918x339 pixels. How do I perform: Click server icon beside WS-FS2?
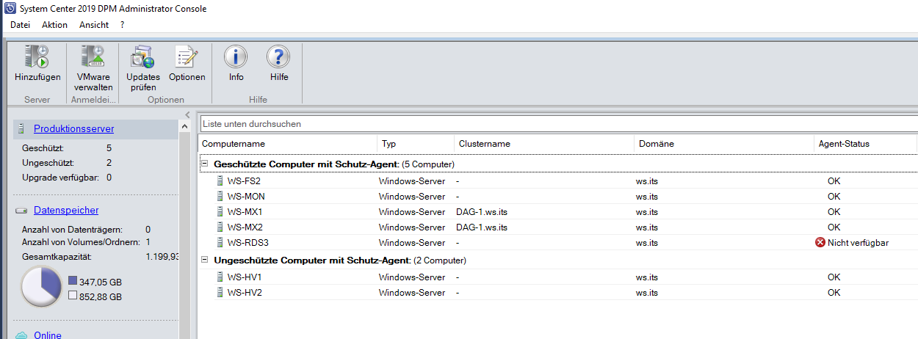220,181
